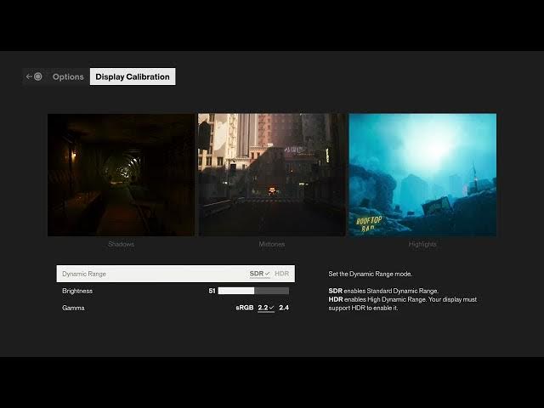Click 'Set the Dynamic Range mode.' description
Viewport: 544px width, 408px height.
click(x=371, y=274)
